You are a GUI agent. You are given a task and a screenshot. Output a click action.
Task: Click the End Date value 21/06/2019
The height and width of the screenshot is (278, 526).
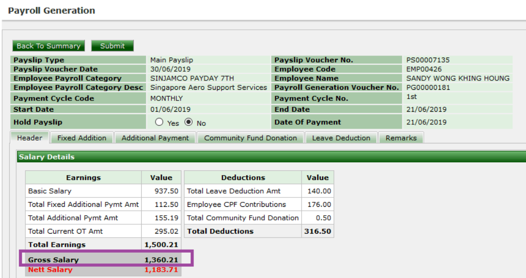[x=426, y=109]
